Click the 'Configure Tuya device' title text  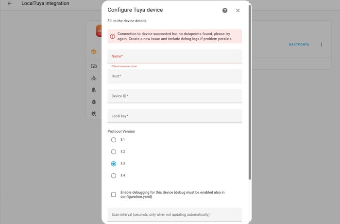click(135, 10)
